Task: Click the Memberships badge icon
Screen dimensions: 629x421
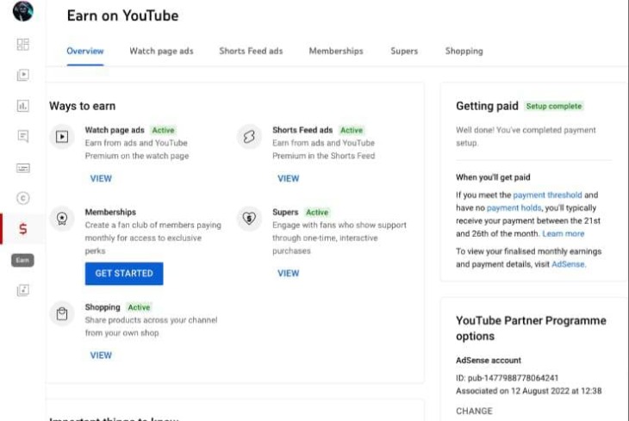Action: [x=62, y=219]
